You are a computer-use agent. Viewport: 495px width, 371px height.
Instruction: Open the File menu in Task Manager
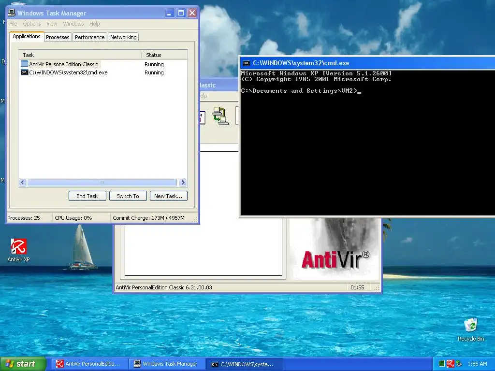[x=13, y=24]
